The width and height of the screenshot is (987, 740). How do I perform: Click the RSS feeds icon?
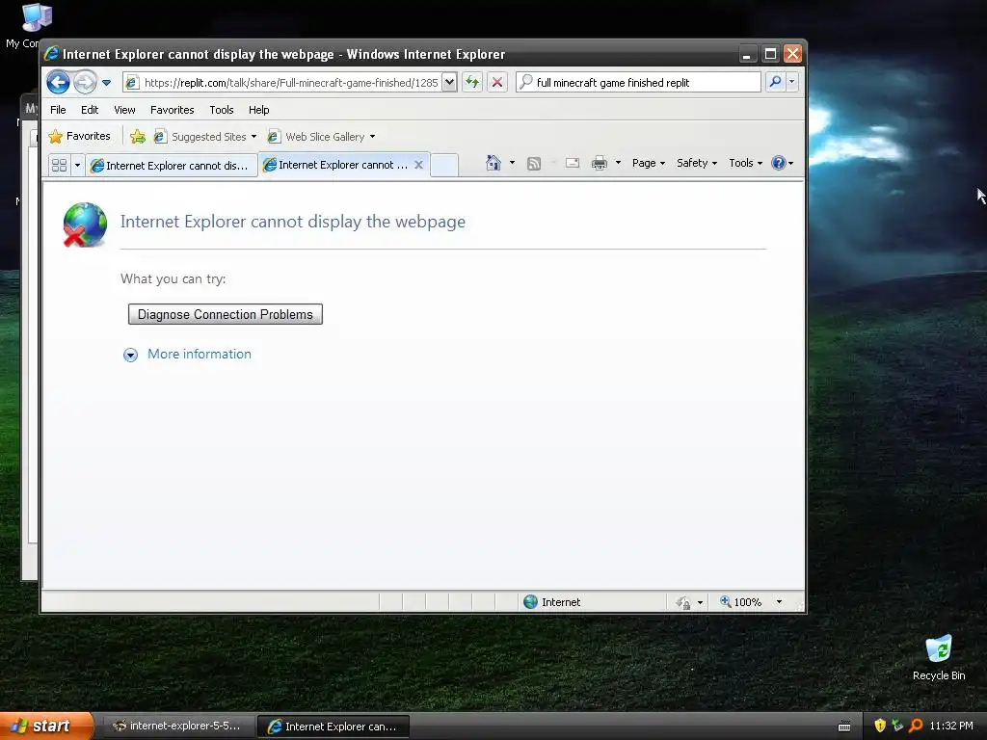click(x=534, y=164)
